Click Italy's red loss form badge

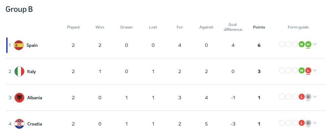point(308,70)
